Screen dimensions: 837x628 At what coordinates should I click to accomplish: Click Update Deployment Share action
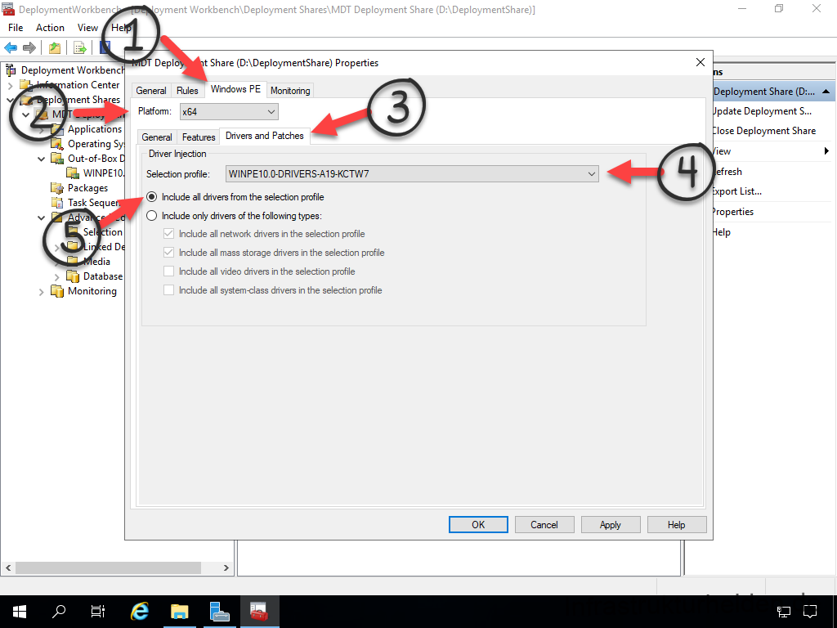[x=762, y=111]
